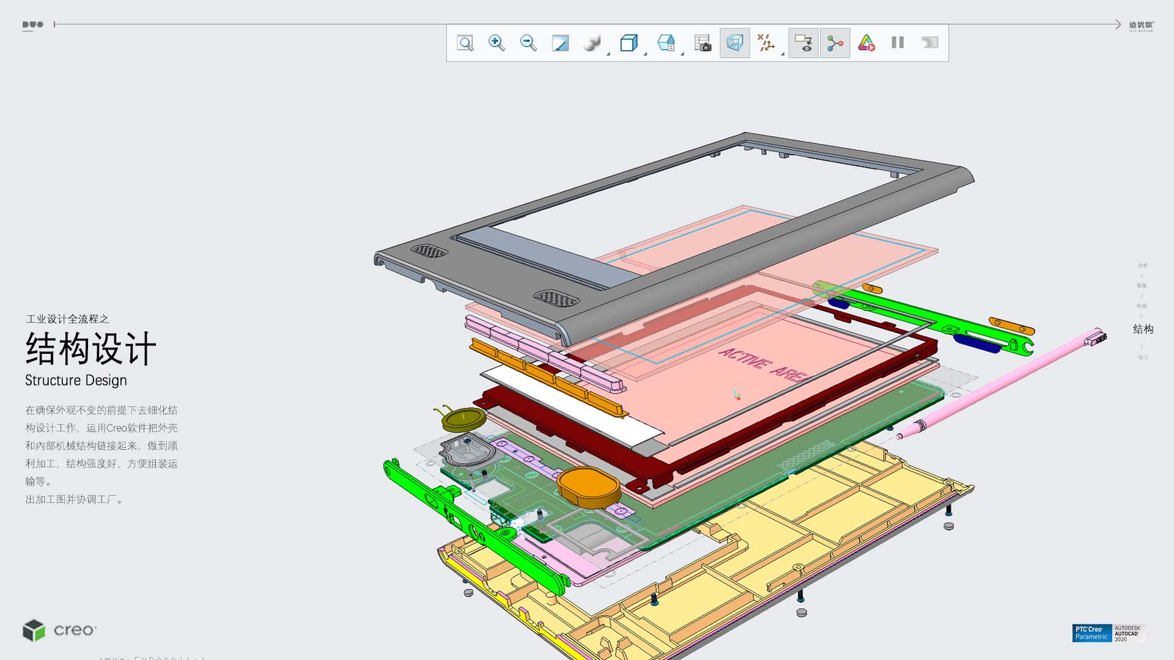Viewport: 1174px width, 660px height.
Task: Expand display style dropdown arrow
Action: 608,54
